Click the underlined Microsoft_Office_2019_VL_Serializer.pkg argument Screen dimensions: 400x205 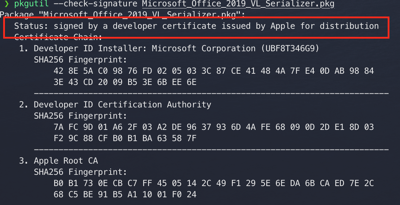[x=238, y=4]
